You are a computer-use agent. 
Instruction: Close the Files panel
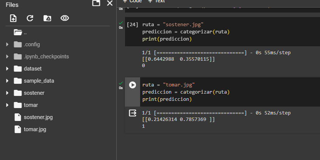coord(110,3)
